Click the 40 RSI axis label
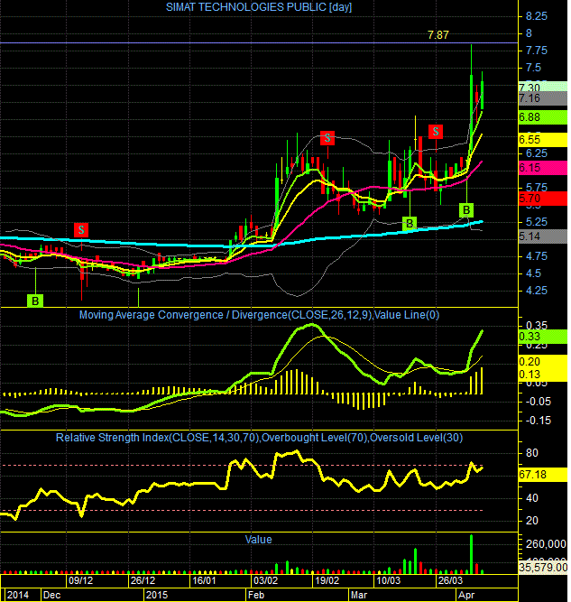 (x=532, y=498)
